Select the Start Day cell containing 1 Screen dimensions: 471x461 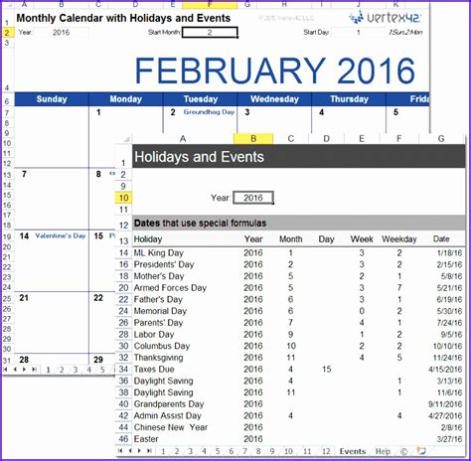pyautogui.click(x=359, y=33)
